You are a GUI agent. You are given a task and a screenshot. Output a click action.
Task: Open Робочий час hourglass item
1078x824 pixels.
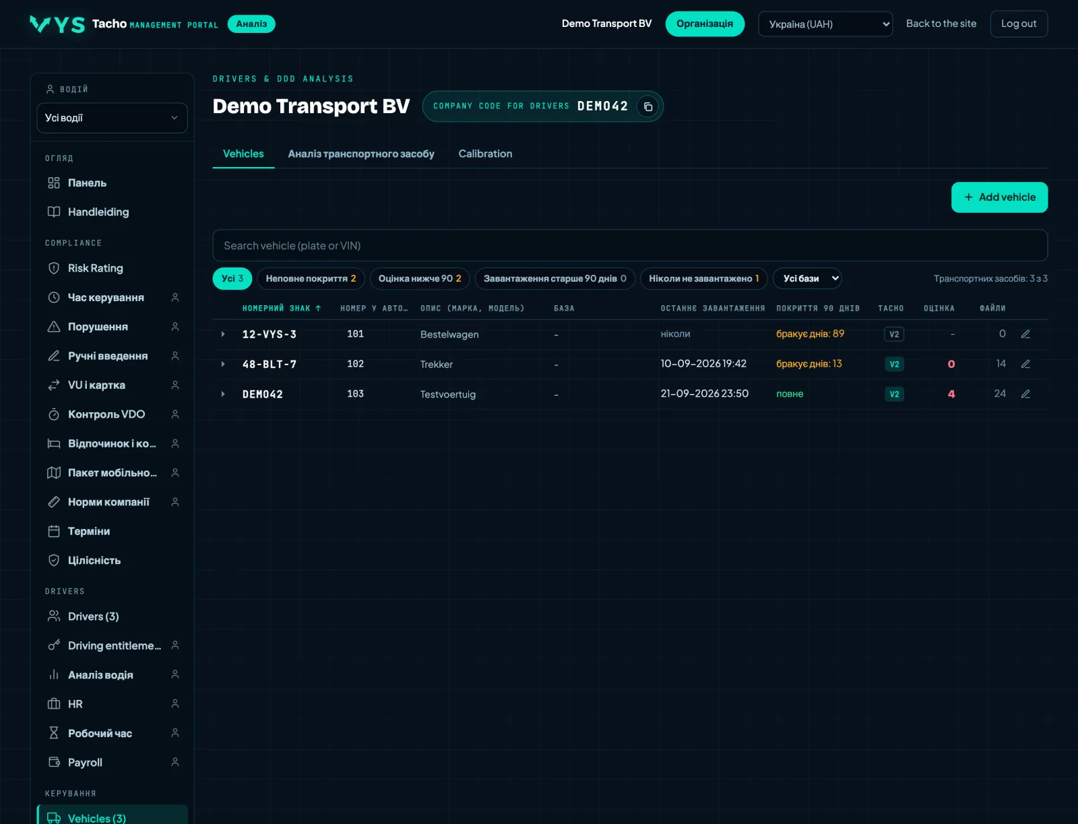pos(112,733)
